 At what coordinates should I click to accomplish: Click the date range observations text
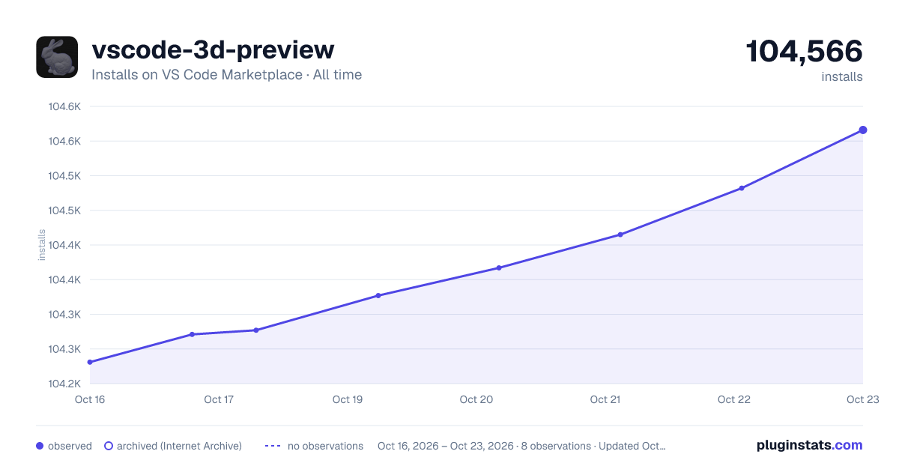521,446
